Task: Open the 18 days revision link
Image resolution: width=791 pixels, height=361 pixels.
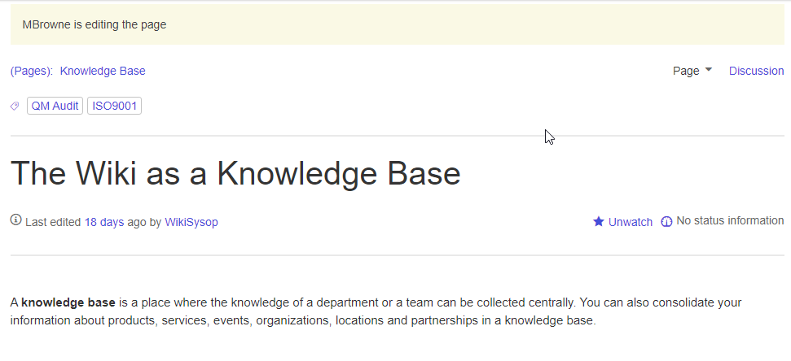Action: 104,222
